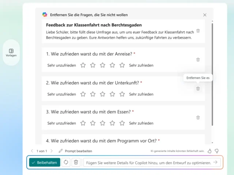Click the Copilot details text field
Viewport: 234px width, 175px height.
coord(148,162)
